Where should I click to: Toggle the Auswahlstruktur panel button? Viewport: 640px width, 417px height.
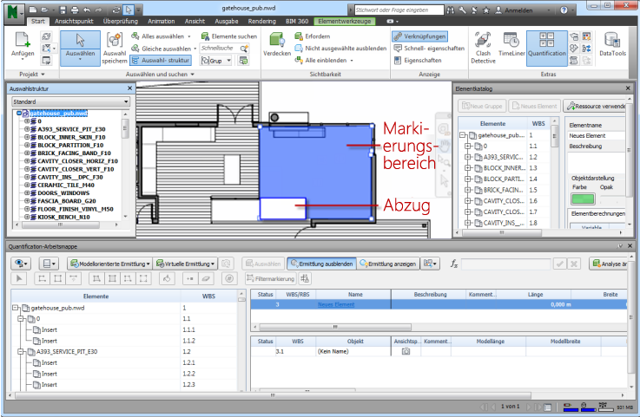(161, 61)
